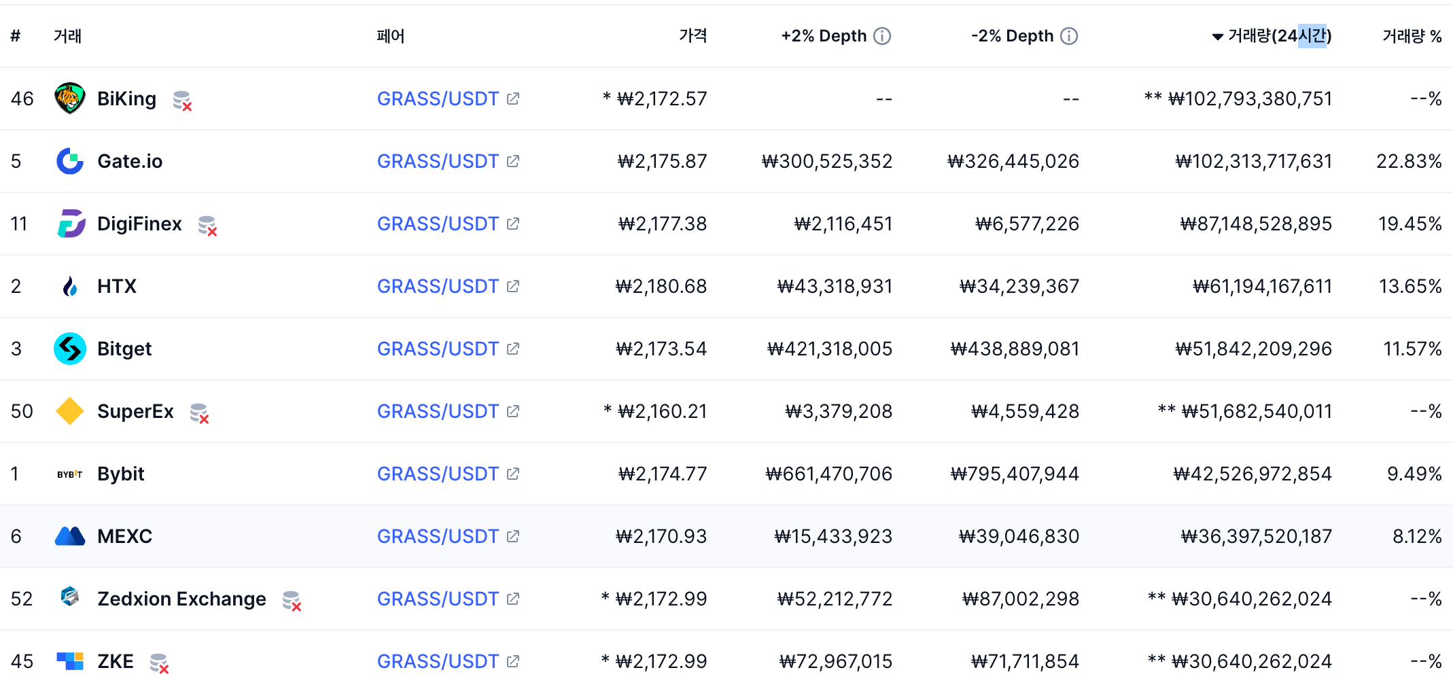Click the Zedxion Exchange logo

point(69,597)
